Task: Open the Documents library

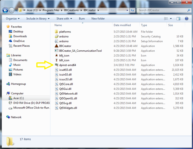Action: pos(20,60)
